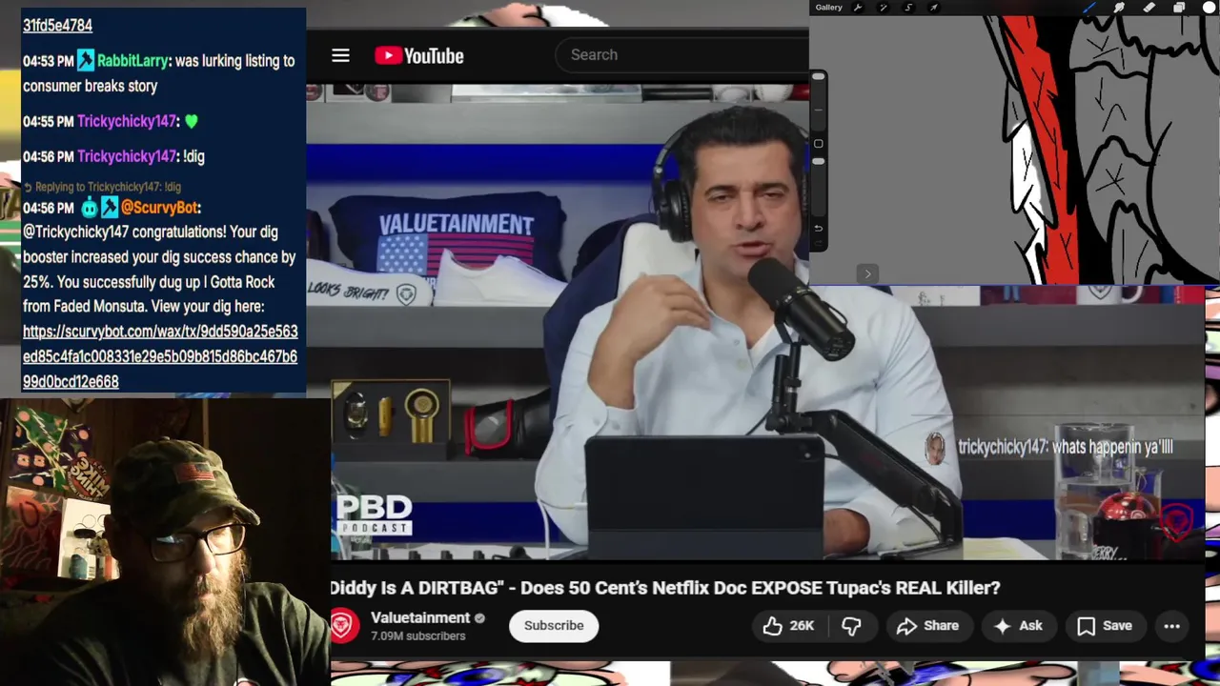Click Trickychicky147 name on the !dig message
This screenshot has width=1220, height=686.
[x=127, y=156]
